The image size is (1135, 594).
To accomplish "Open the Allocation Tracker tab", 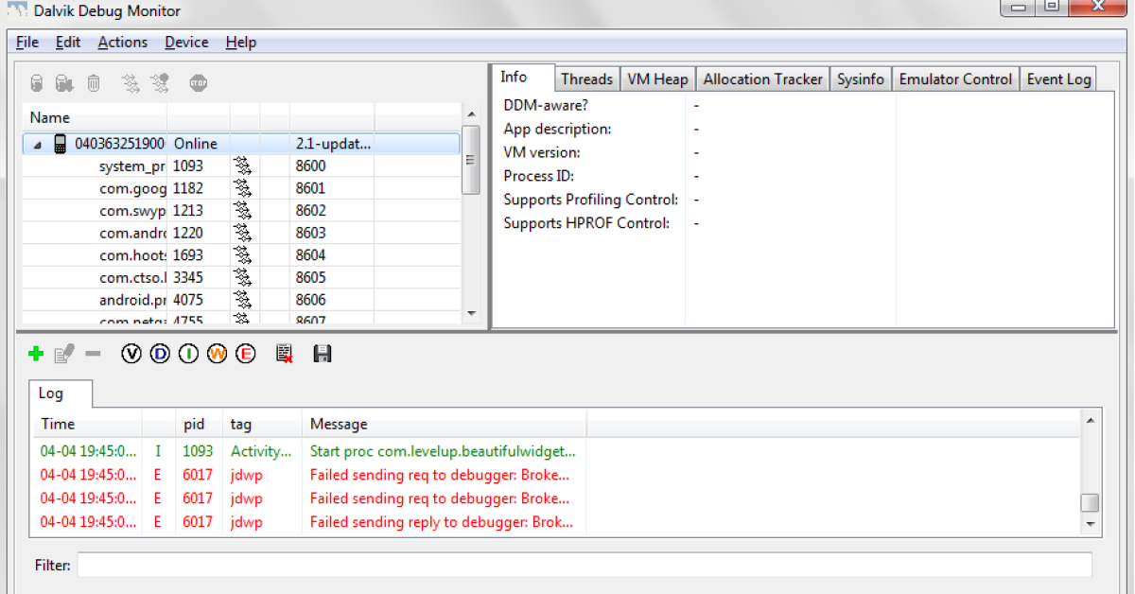I will point(762,79).
